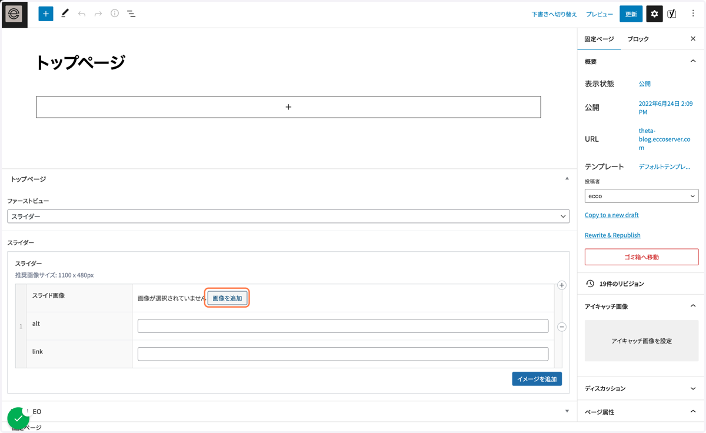Click Rewrite & Republish link
The width and height of the screenshot is (706, 433).
pos(612,235)
